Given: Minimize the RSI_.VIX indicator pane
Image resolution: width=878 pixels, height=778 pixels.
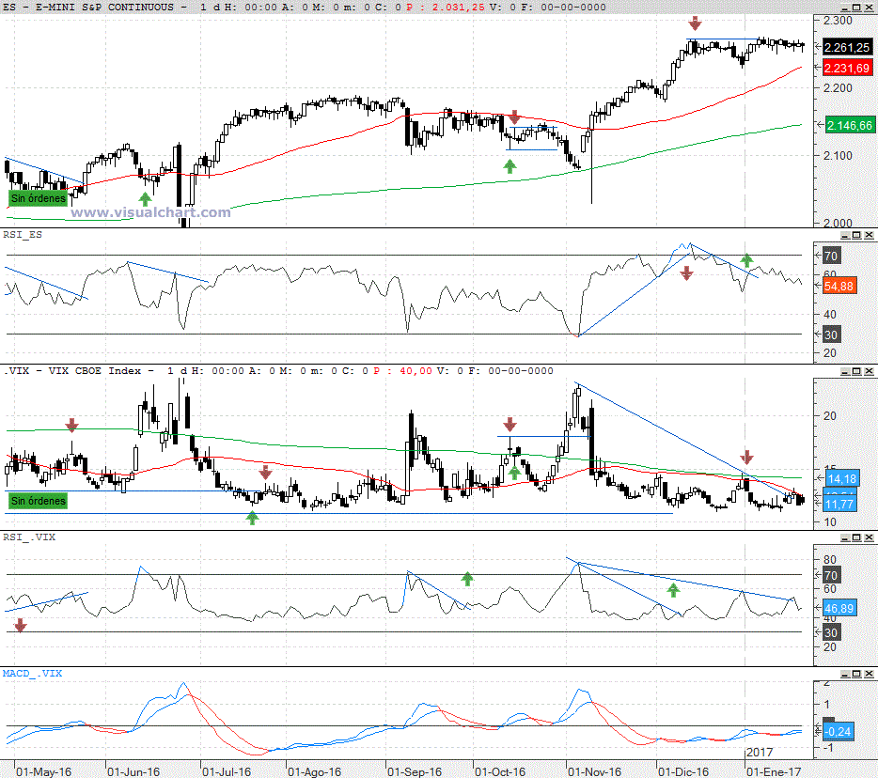Looking at the screenshot, I should point(845,537).
